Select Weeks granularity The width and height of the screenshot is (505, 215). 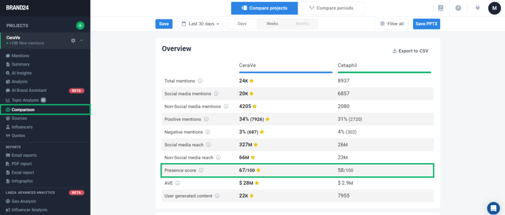272,24
